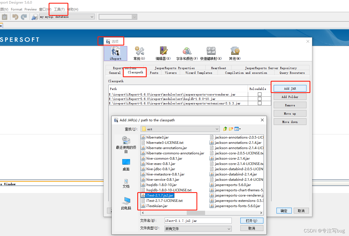Open the iReport options category icon
This screenshot has height=236, width=349.
(x=115, y=53)
